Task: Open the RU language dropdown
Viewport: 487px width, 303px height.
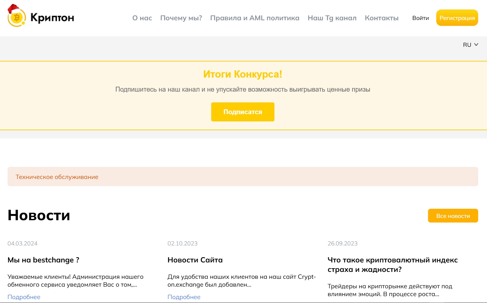Action: click(x=470, y=45)
